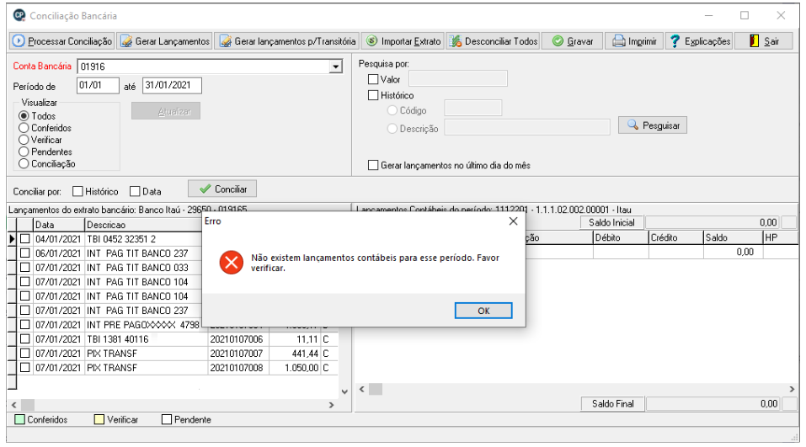This screenshot has height=447, width=806.
Task: Check Conciliar por Histórico checkbox
Action: [77, 191]
